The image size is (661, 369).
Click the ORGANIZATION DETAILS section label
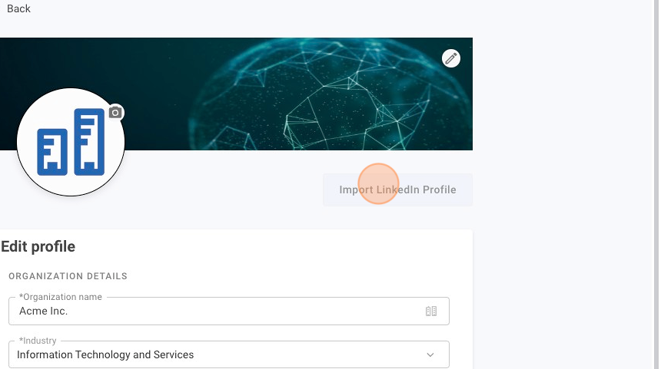coord(68,276)
